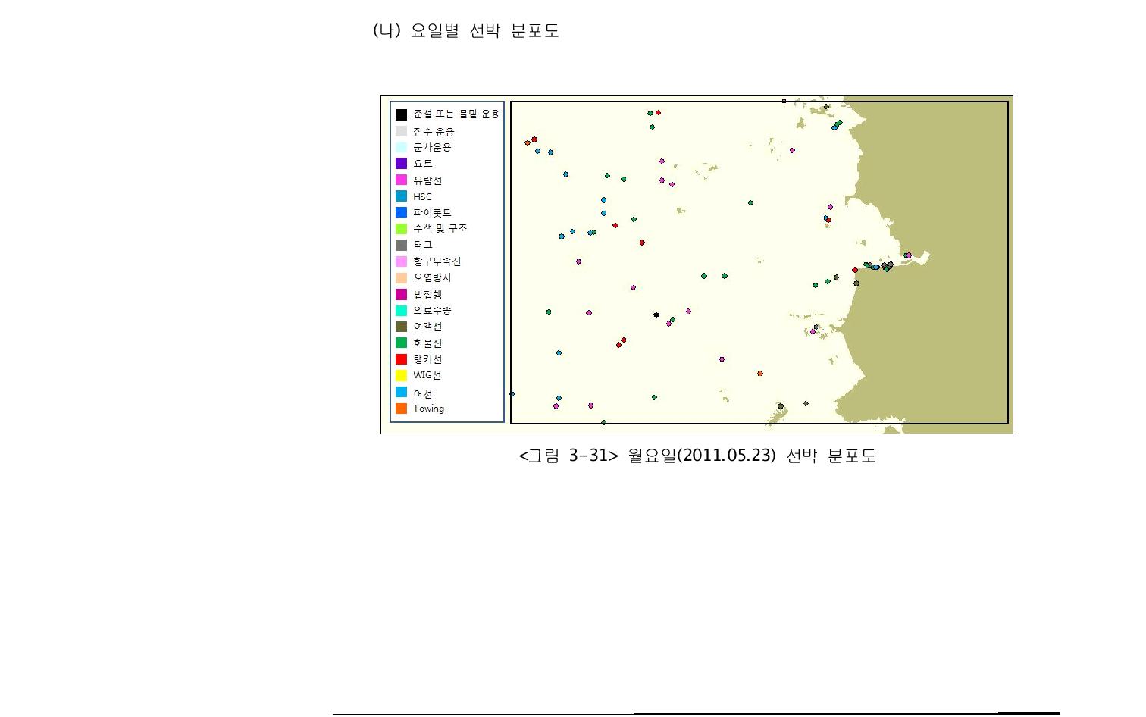Click the pale cyan 군사운용 legend swatch

coord(401,147)
